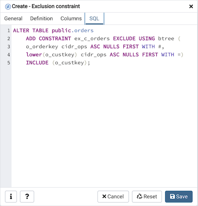Save the exclusion constraint
Image resolution: width=198 pixels, height=206 pixels.
[x=179, y=197]
